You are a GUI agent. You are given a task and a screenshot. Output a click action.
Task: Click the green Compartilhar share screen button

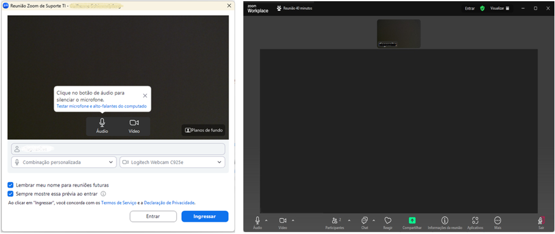[x=412, y=222]
